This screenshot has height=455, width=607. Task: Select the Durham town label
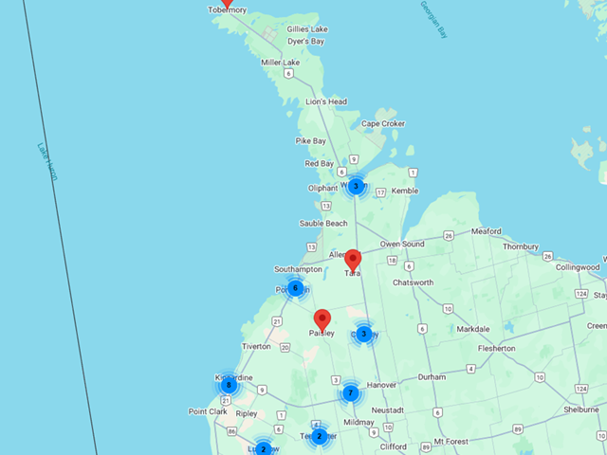pos(432,376)
